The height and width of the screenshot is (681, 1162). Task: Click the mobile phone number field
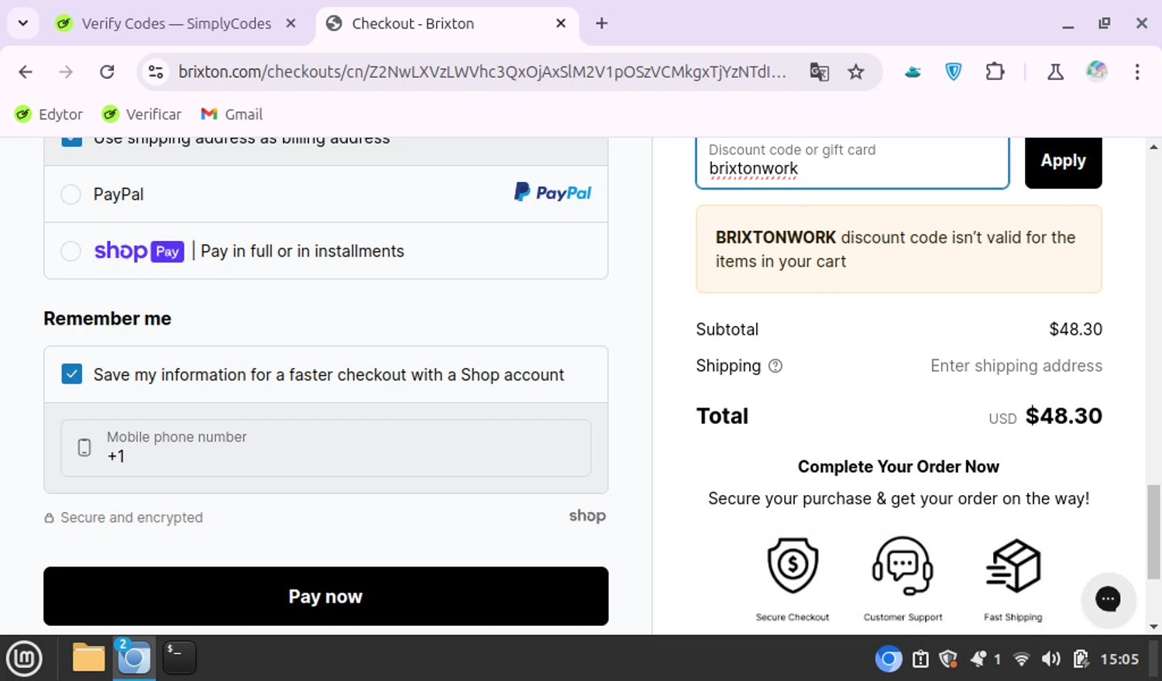pyautogui.click(x=325, y=448)
